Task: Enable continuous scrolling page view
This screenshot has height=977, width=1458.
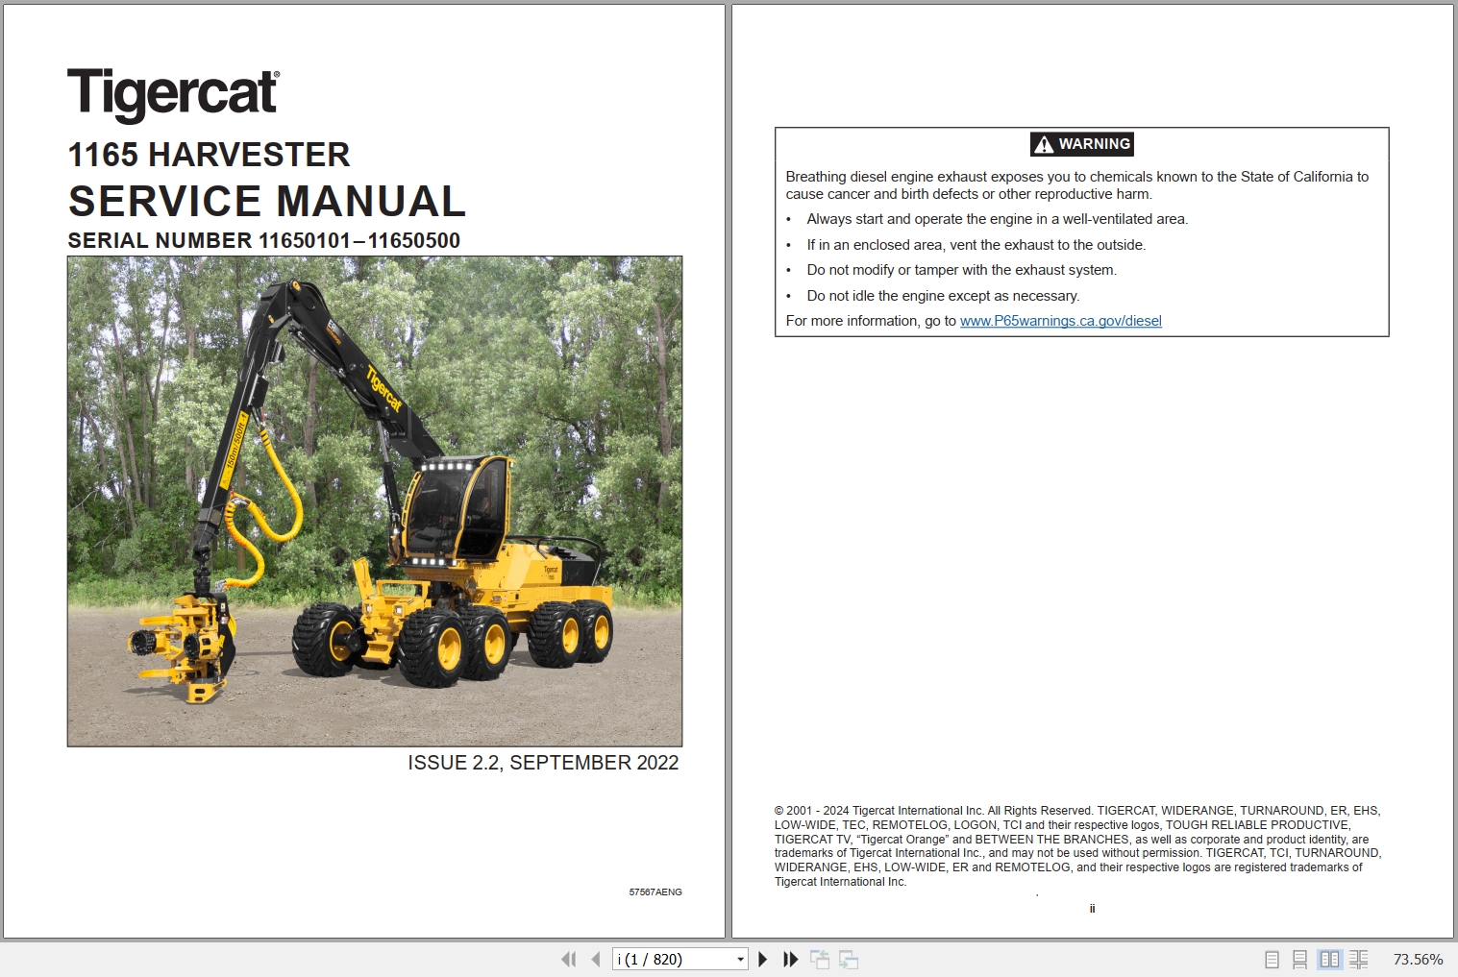Action: coord(1301,959)
